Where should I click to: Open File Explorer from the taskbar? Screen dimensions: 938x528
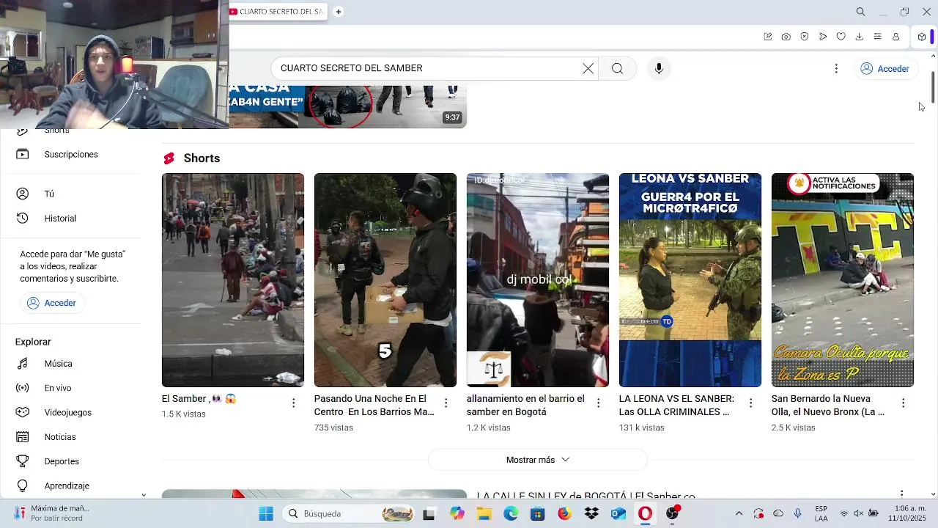[484, 513]
